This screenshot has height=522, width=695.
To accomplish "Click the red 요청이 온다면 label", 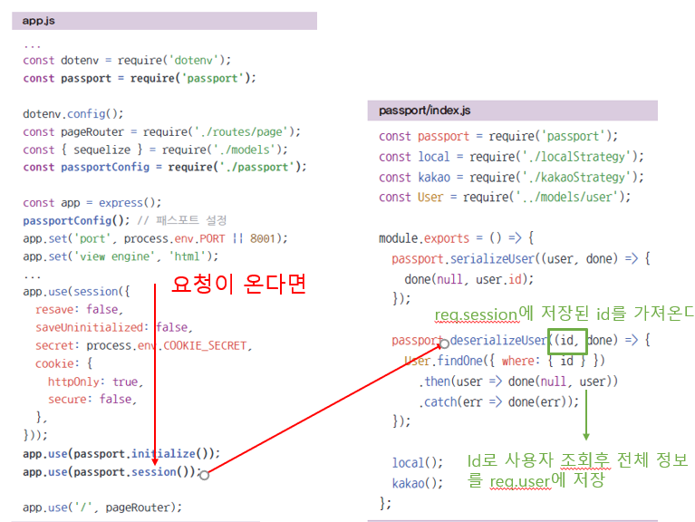I will tap(238, 284).
